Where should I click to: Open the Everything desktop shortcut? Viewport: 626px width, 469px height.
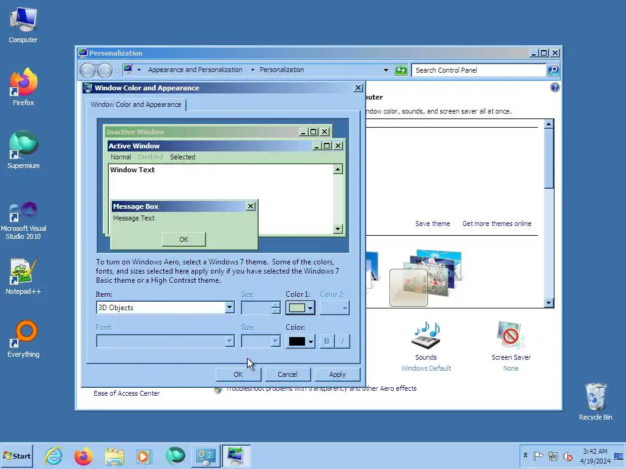click(x=23, y=339)
